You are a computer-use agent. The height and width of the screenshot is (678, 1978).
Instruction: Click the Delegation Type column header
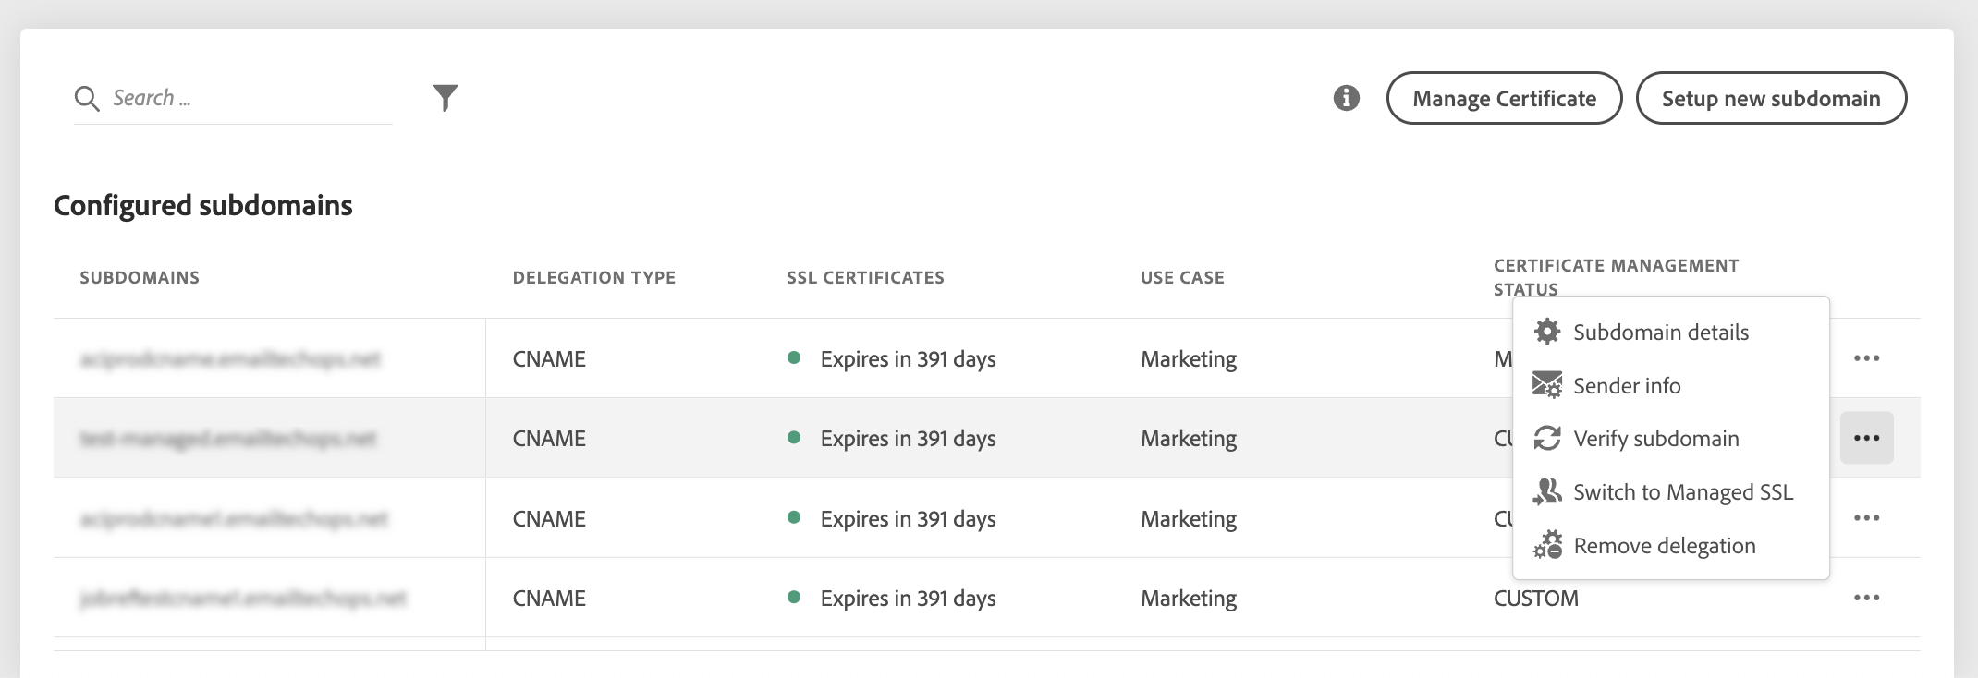click(x=593, y=278)
